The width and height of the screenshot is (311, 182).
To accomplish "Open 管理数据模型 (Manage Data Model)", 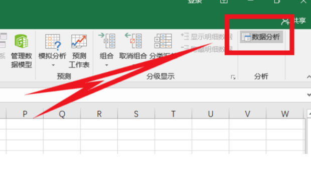I will (x=21, y=51).
